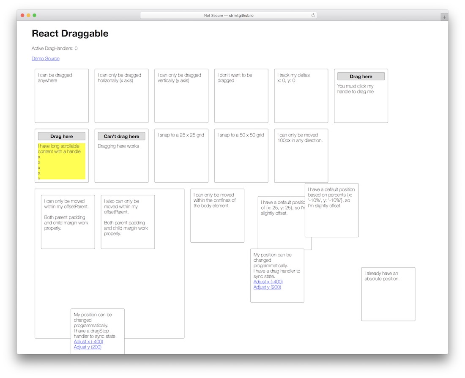
Task: Click the 'default position based on percents' text
Action: point(331,197)
